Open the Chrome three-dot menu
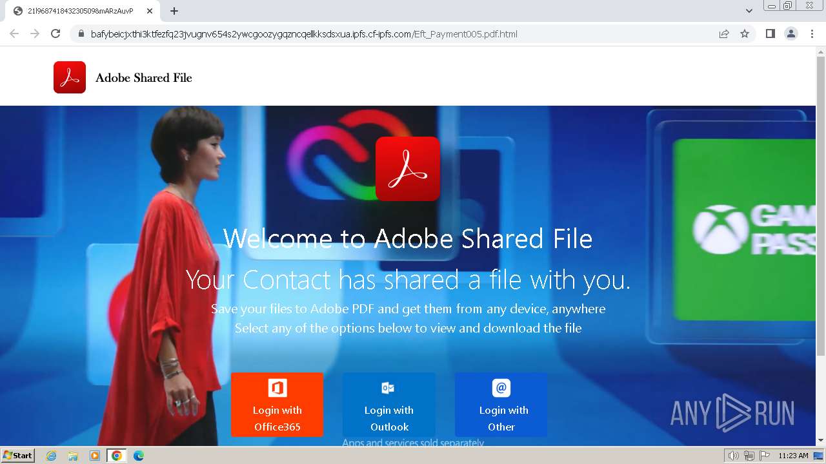Viewport: 826px width, 464px height. [812, 34]
